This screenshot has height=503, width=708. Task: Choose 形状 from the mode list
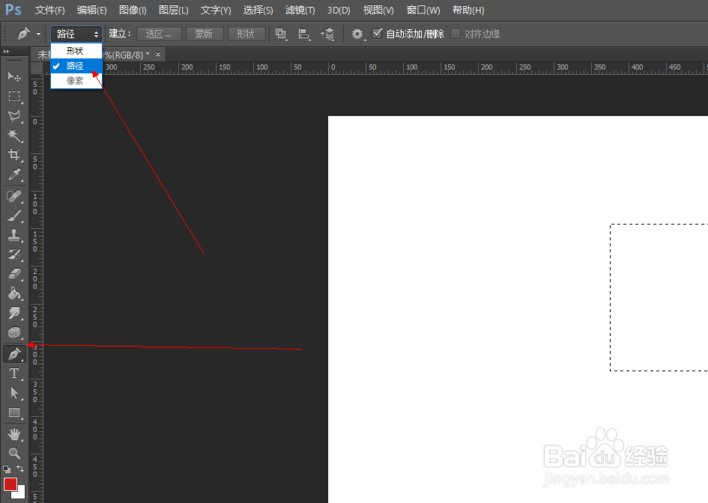pos(76,51)
